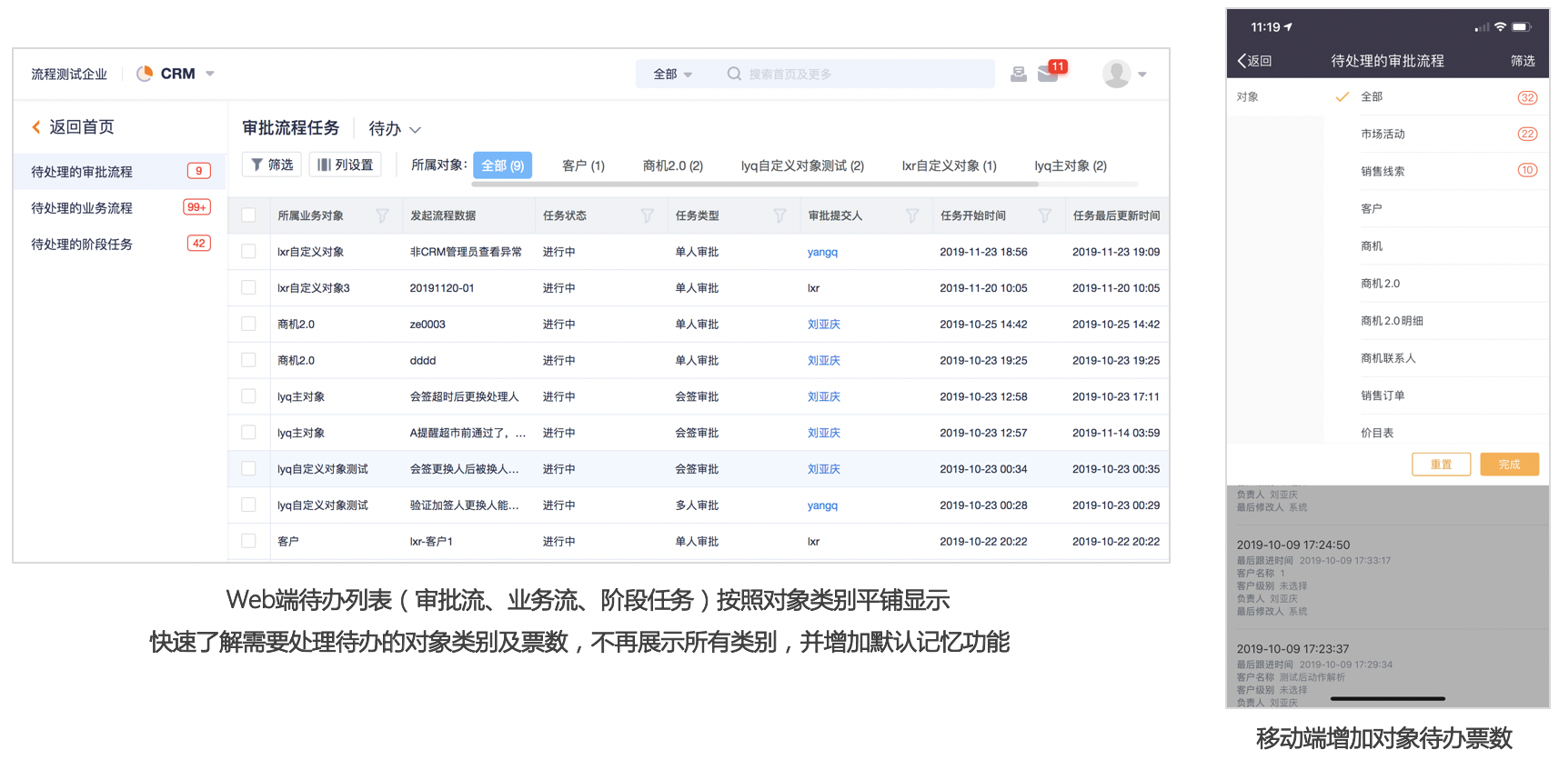Tick the select-all checkbox in table header

pyautogui.click(x=248, y=215)
